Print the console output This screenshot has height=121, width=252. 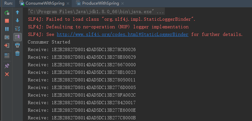17,45
